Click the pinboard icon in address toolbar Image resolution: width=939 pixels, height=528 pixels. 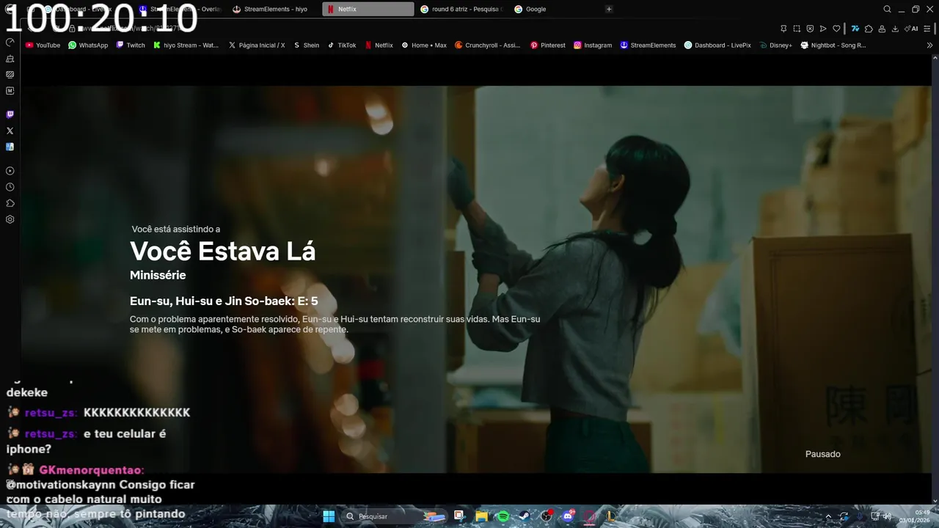pyautogui.click(x=783, y=29)
